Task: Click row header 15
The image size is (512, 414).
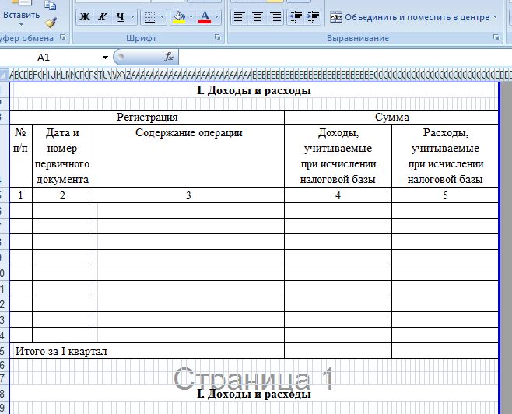Action: coord(4,351)
